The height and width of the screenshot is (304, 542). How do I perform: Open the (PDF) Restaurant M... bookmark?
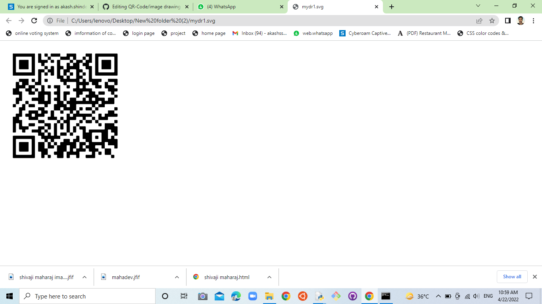click(425, 33)
